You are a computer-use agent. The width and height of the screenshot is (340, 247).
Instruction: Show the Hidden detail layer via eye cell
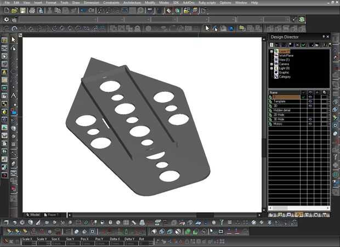[310, 110]
